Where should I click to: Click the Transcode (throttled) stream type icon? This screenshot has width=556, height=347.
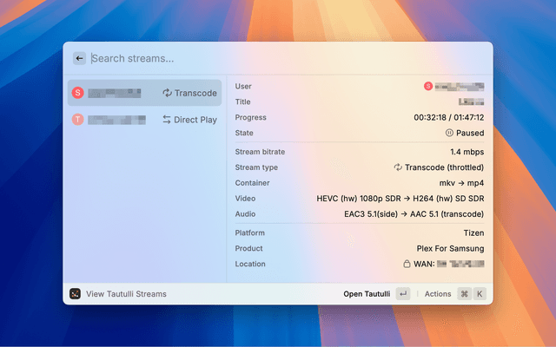[x=398, y=167]
